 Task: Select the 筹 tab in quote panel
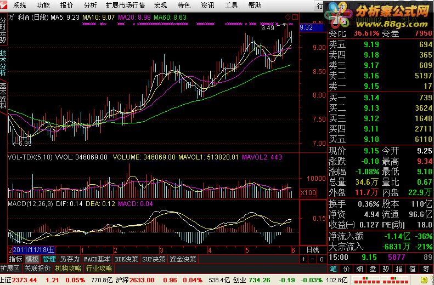point(426,269)
